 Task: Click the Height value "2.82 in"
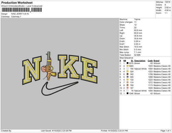(168, 7)
